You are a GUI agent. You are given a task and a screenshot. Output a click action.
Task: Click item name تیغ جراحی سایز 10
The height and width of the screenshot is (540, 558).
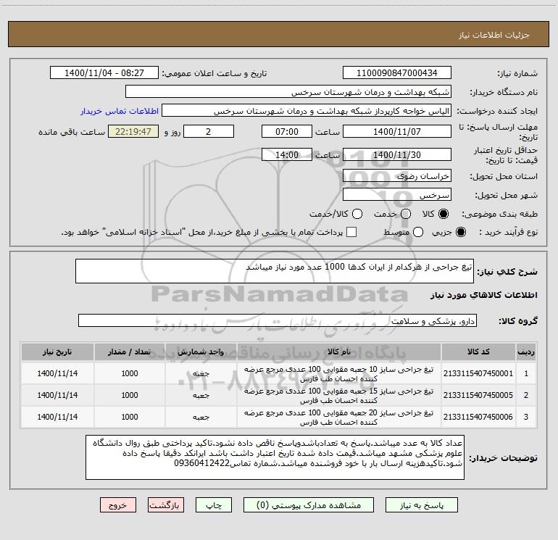(x=339, y=374)
